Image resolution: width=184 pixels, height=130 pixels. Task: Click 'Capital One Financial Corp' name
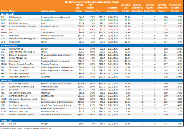pyautogui.click(x=21, y=87)
